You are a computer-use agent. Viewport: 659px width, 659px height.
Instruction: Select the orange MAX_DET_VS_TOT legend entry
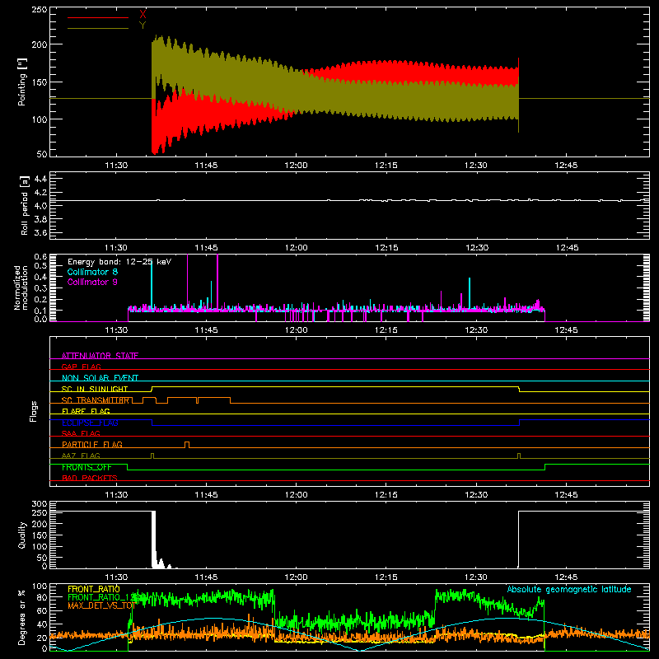click(101, 605)
